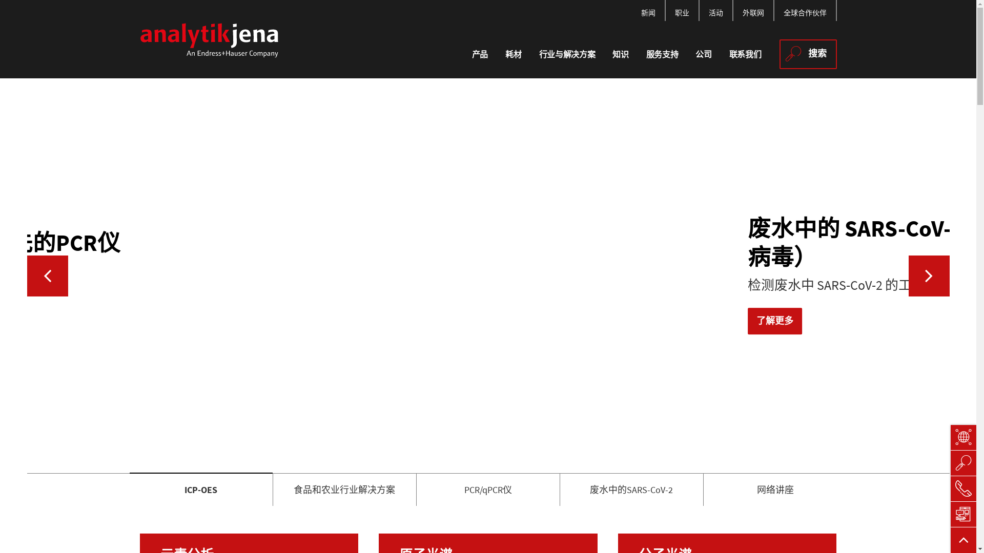
Task: Open the sidebar search magnifier icon
Action: [963, 463]
